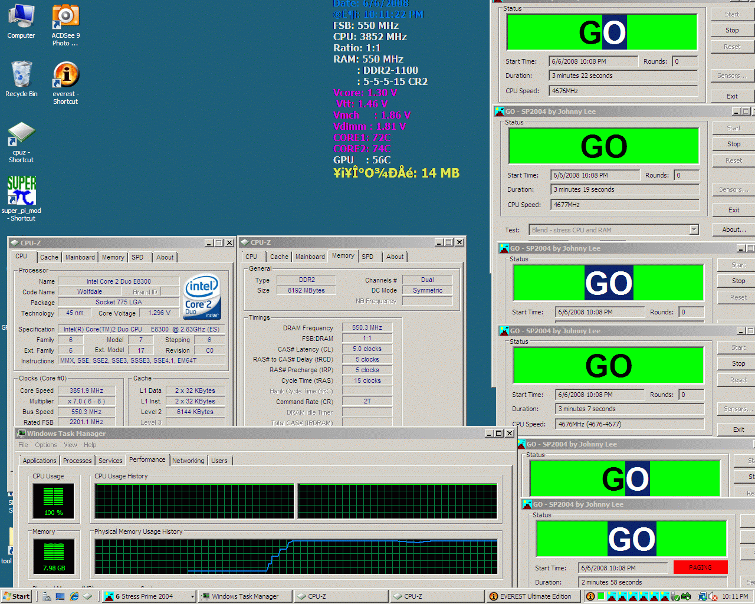The width and height of the screenshot is (755, 604).
Task: Open the Cache tab in the CPU-Z CPU window
Action: pos(49,257)
